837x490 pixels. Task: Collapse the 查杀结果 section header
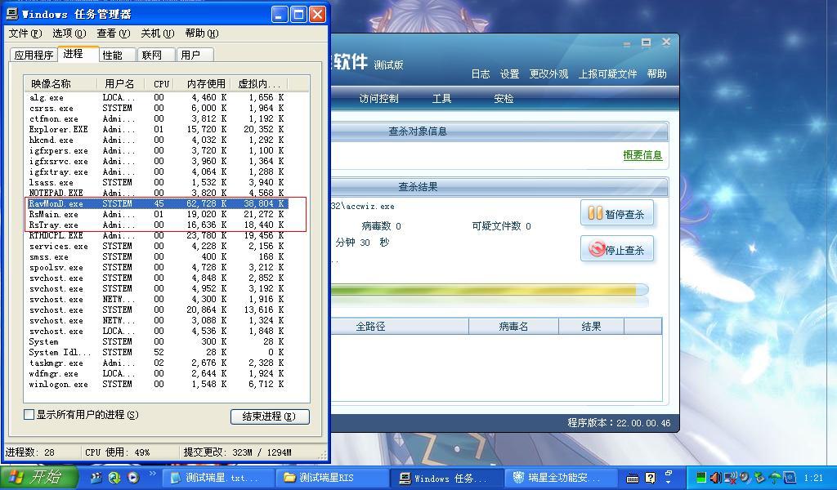[499, 187]
